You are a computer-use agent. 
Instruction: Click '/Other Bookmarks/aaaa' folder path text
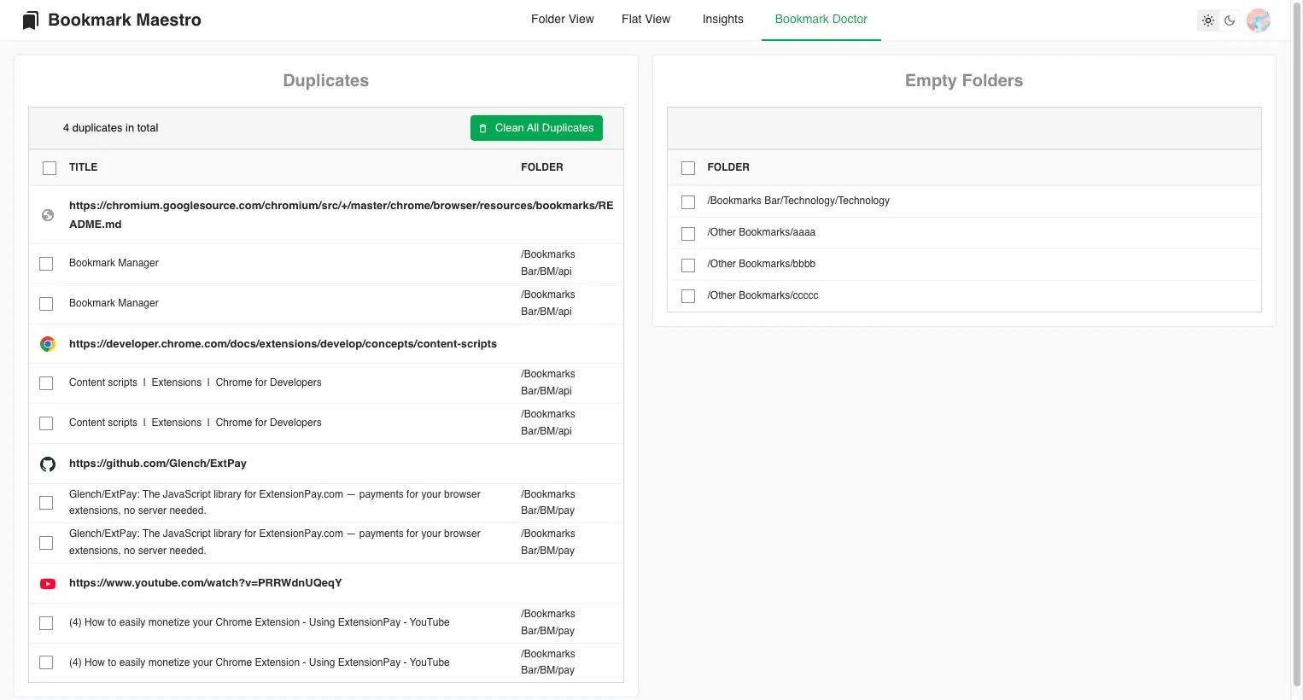[x=762, y=232]
